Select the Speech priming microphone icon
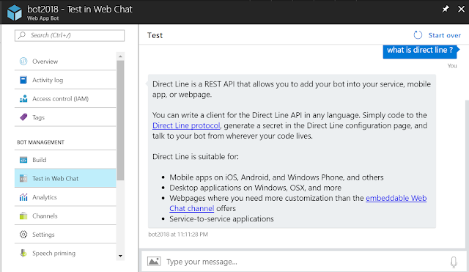469x272 pixels. click(23, 253)
